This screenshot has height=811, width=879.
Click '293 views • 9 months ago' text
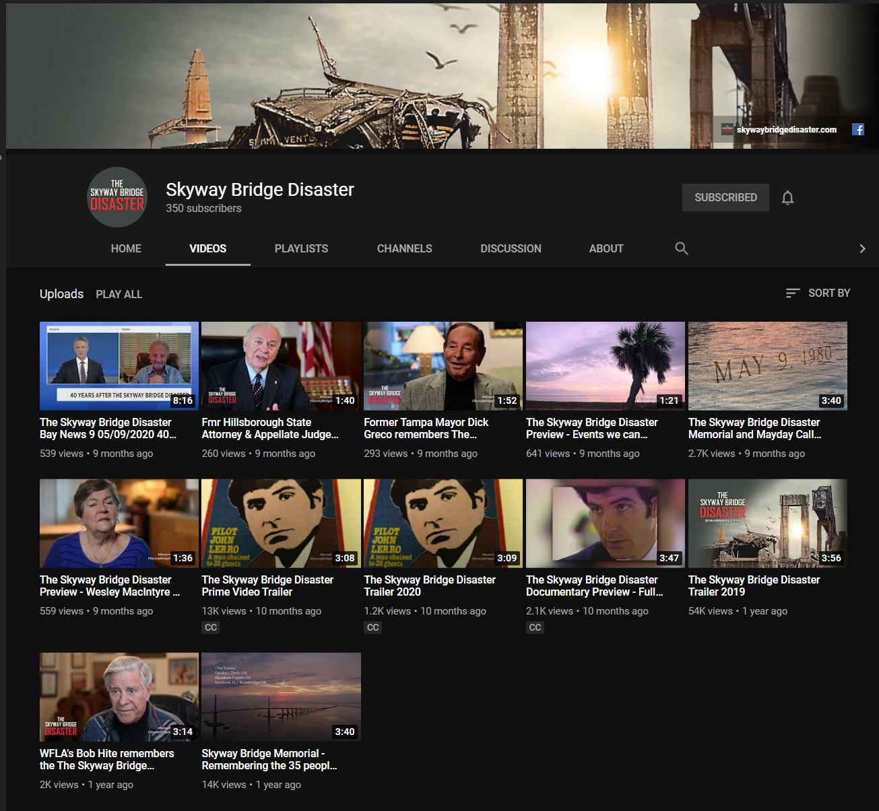point(420,454)
